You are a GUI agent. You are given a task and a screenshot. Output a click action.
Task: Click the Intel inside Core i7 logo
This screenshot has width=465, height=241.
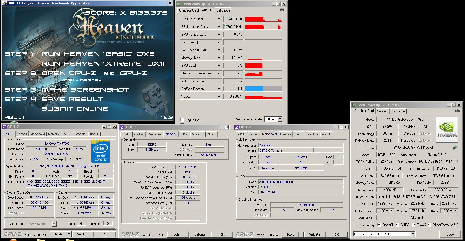pos(101,151)
